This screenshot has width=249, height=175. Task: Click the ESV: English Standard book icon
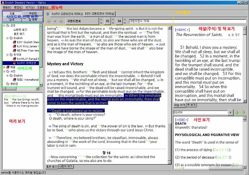15,42
